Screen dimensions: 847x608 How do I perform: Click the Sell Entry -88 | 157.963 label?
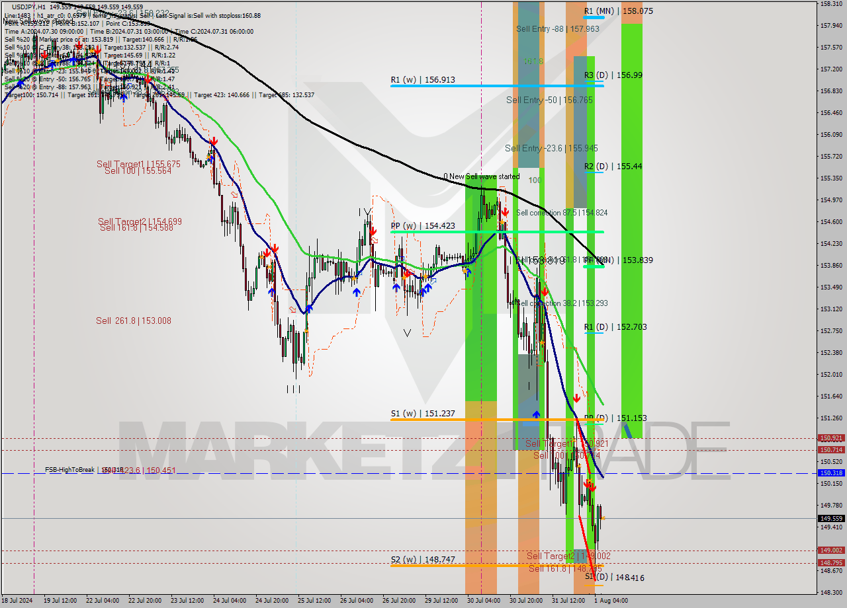[x=558, y=29]
